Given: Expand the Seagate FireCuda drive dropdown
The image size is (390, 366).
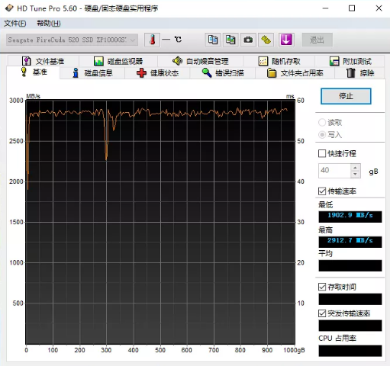Looking at the screenshot, I should point(73,40).
